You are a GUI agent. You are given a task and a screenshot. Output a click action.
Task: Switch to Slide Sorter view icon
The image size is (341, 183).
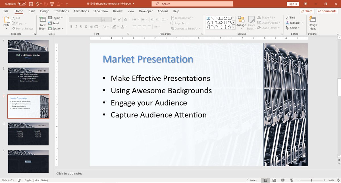(x=274, y=180)
